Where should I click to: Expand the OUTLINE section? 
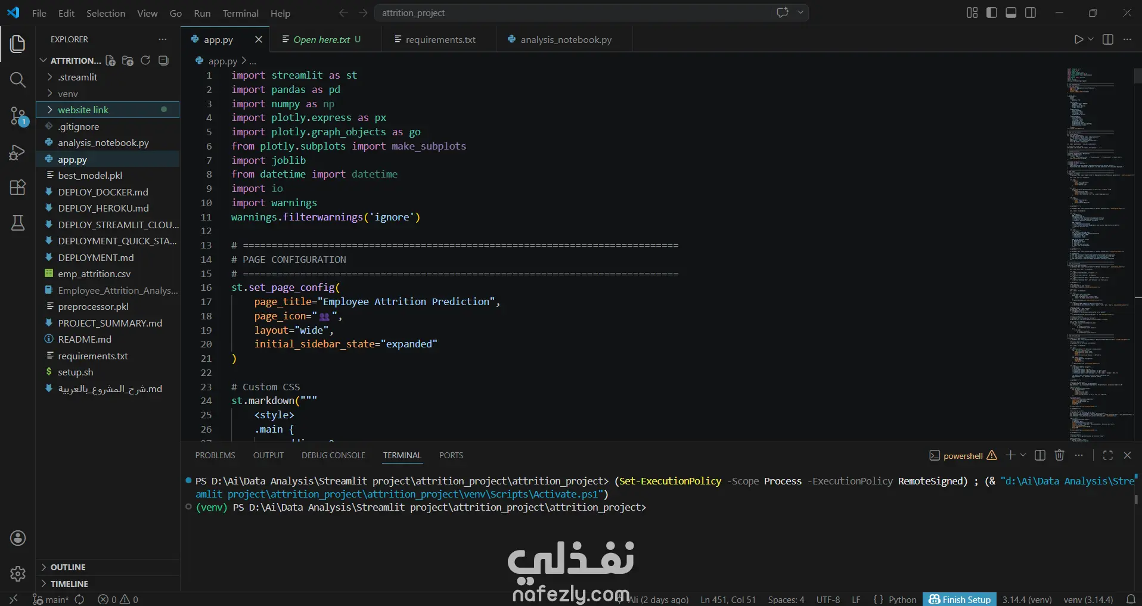pos(107,567)
